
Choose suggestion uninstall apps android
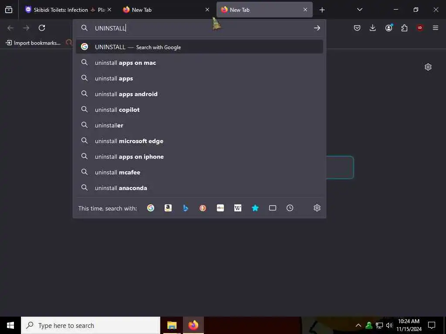click(x=199, y=94)
